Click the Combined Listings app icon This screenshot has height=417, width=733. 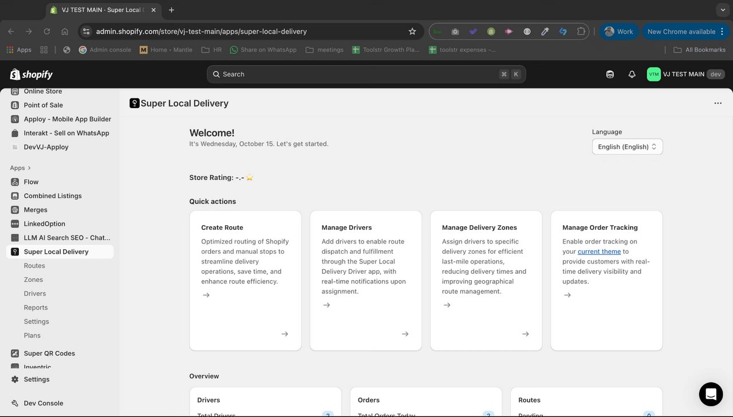tap(15, 196)
